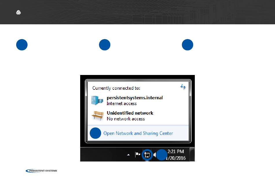
Task: Show hidden tray icons arrow
Action: coord(128,155)
